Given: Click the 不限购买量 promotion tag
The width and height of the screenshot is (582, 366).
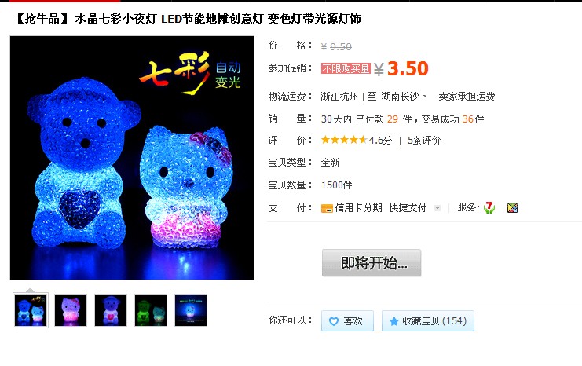Looking at the screenshot, I should pos(346,68).
